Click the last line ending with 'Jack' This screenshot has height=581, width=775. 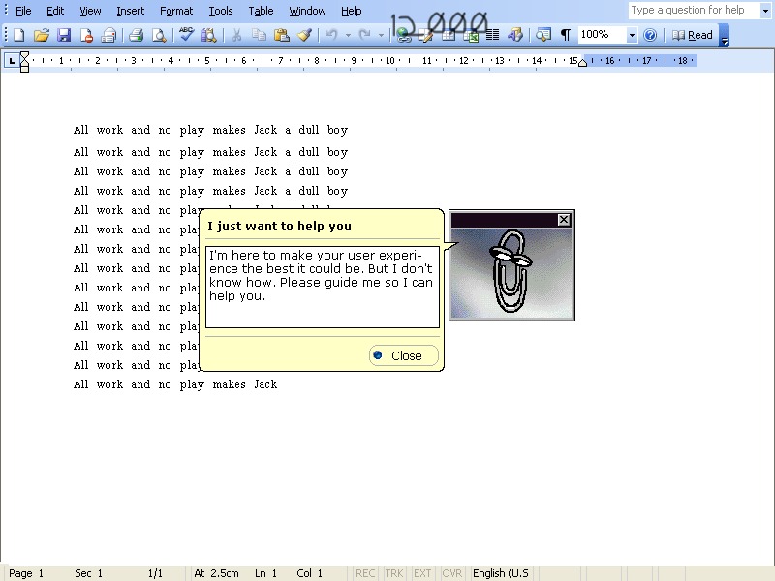pyautogui.click(x=175, y=384)
